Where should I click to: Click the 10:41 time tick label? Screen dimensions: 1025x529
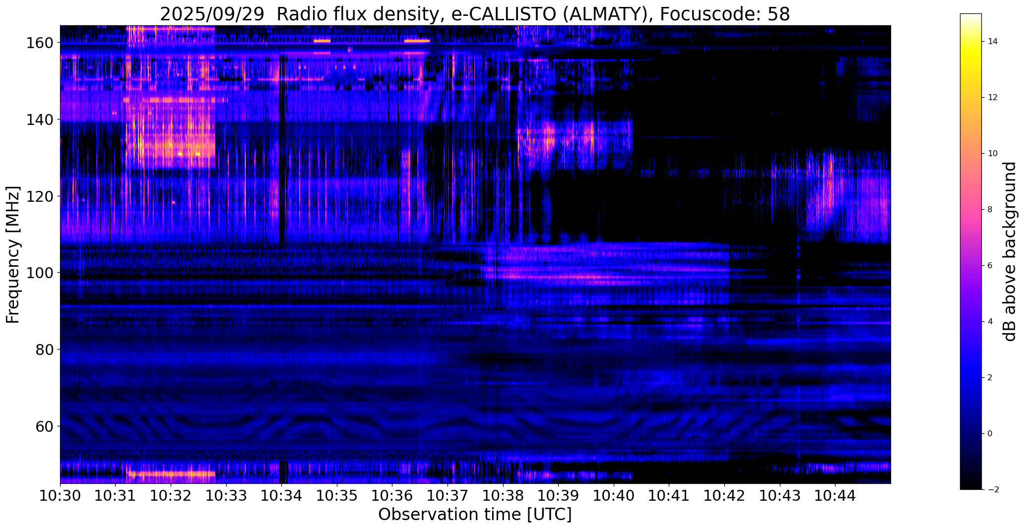pyautogui.click(x=669, y=495)
